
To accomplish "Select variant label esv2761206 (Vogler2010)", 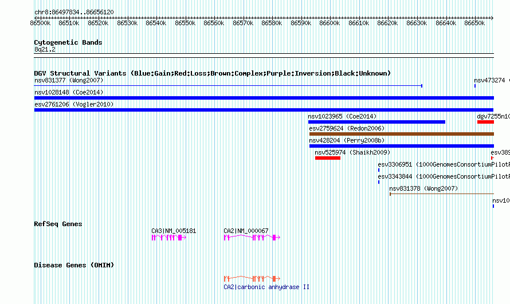I will [x=74, y=104].
